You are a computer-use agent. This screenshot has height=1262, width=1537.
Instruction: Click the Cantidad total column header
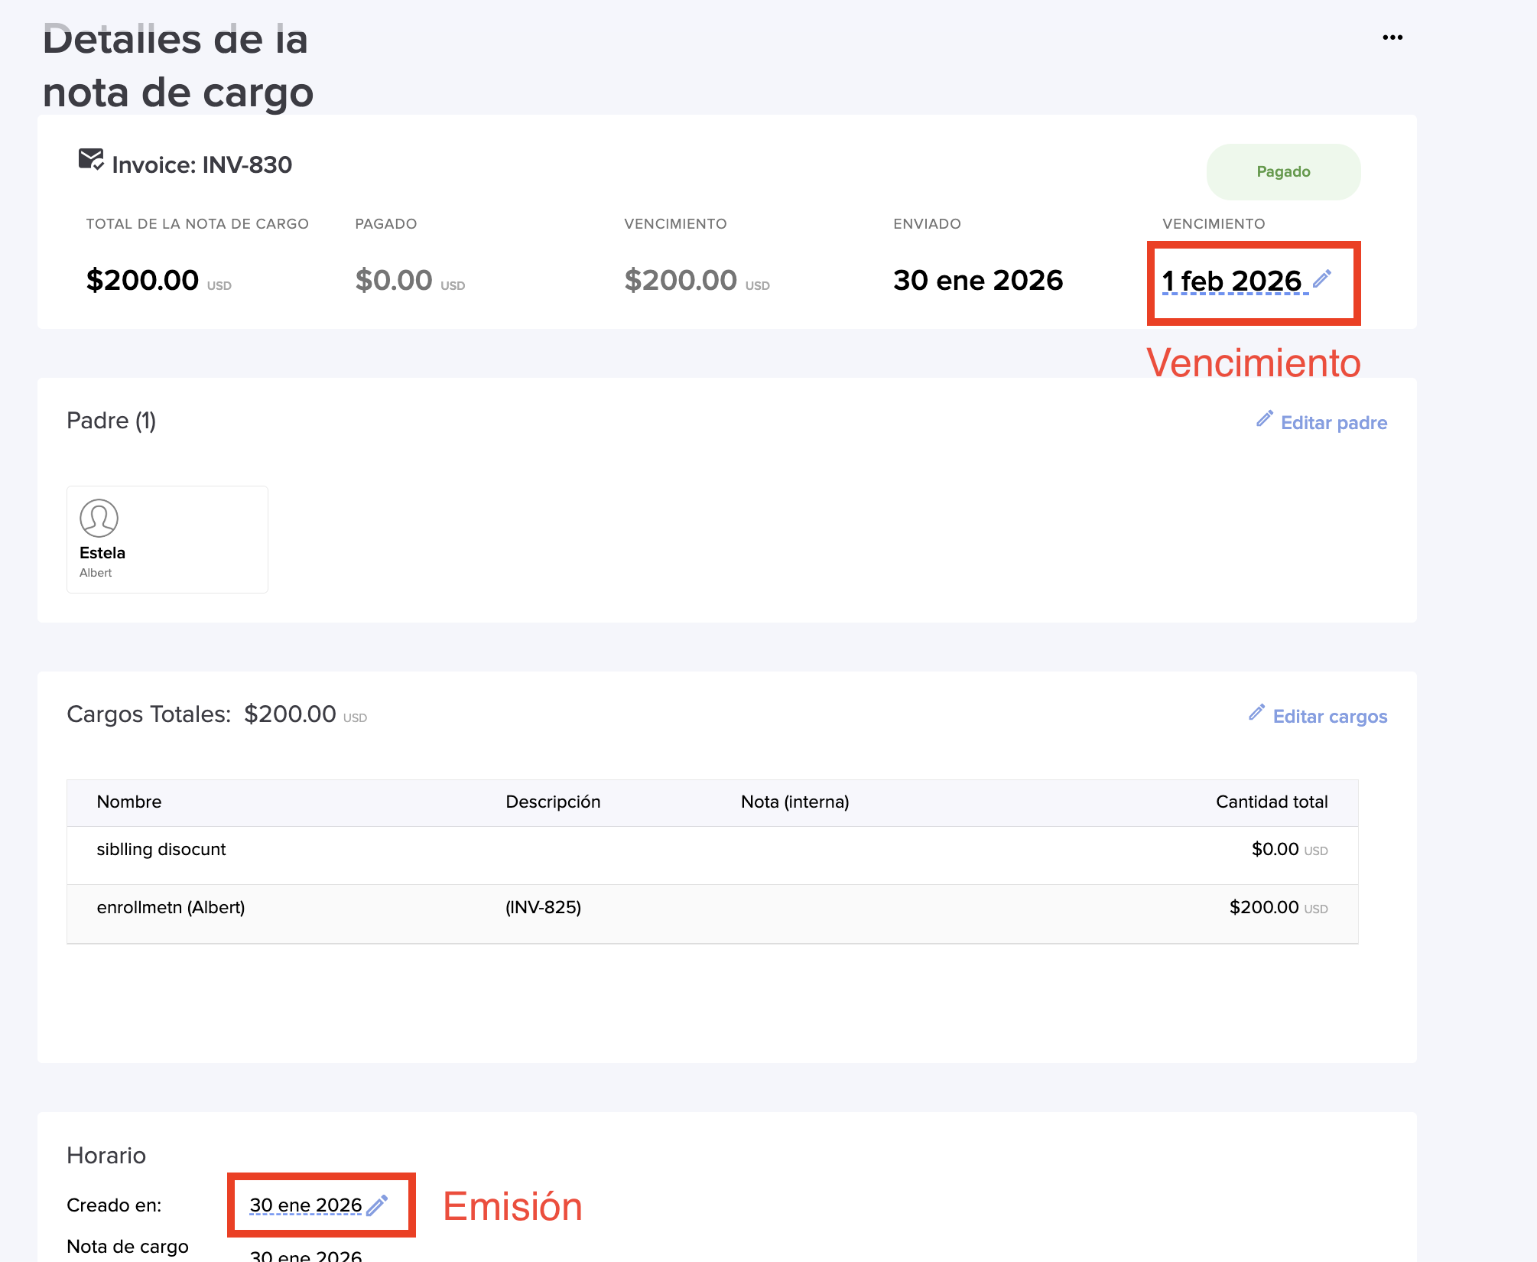(1271, 802)
